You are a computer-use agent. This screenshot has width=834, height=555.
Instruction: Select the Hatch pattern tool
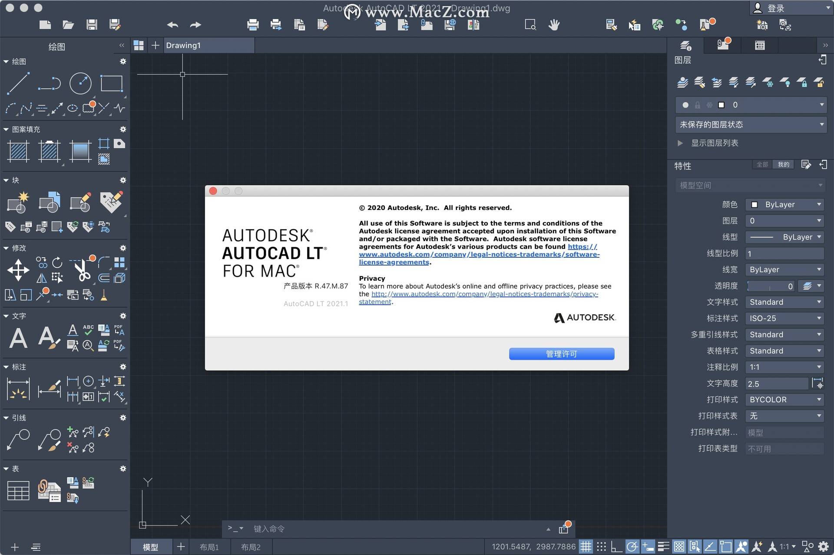pyautogui.click(x=18, y=151)
